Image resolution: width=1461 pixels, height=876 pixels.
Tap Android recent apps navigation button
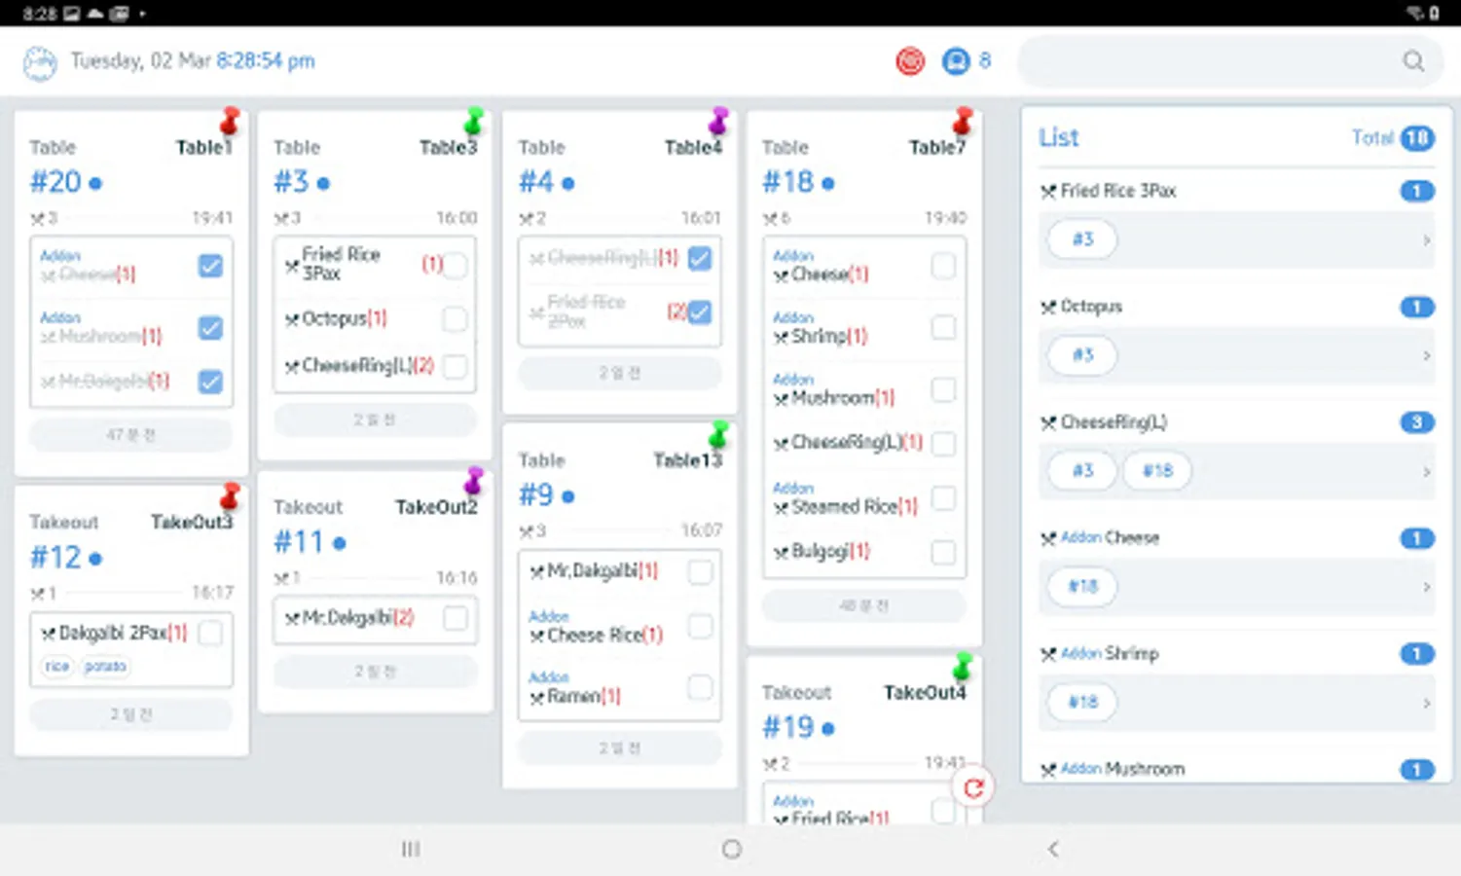pos(411,849)
